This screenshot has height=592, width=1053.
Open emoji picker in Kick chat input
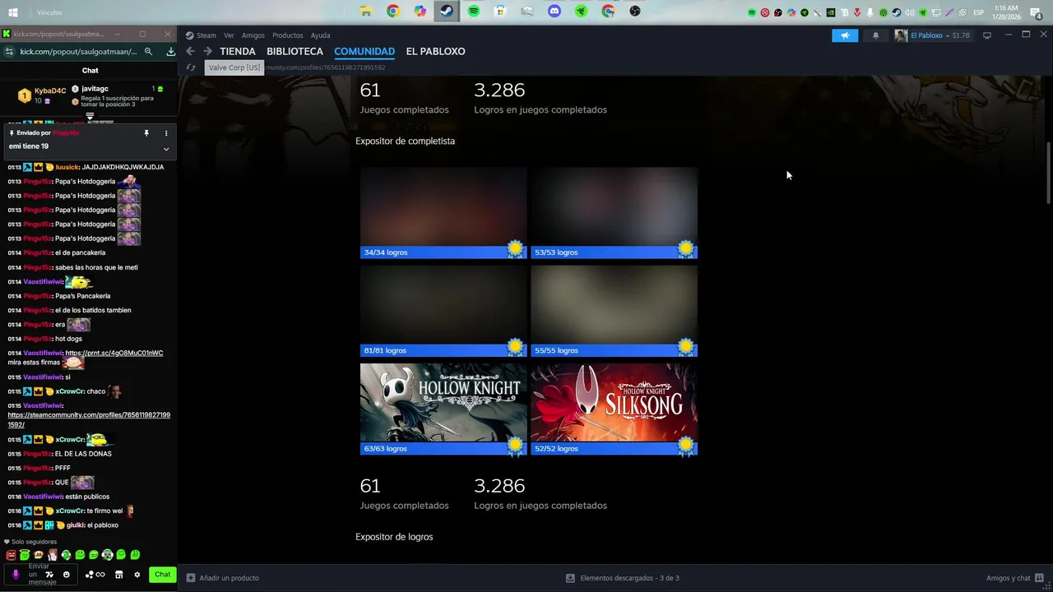(x=67, y=575)
